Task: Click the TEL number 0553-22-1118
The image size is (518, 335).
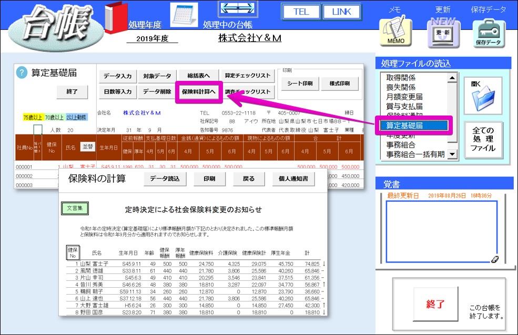Action: 239,113
